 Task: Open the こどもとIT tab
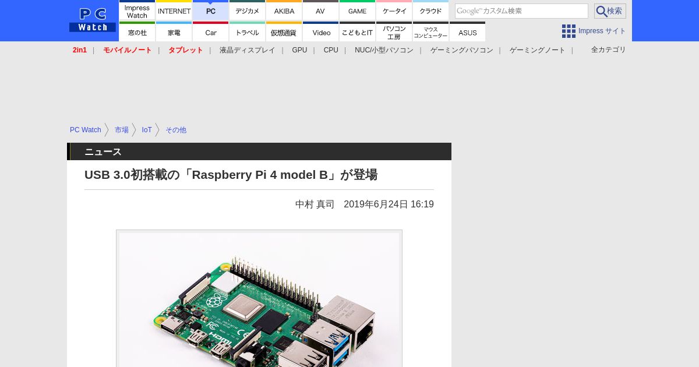pyautogui.click(x=357, y=31)
